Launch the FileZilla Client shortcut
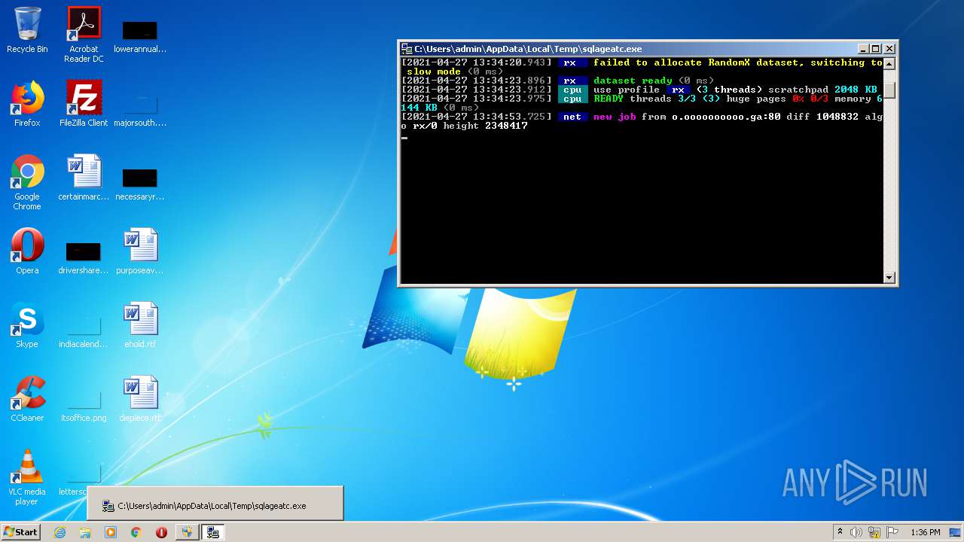Image resolution: width=964 pixels, height=542 pixels. click(84, 104)
